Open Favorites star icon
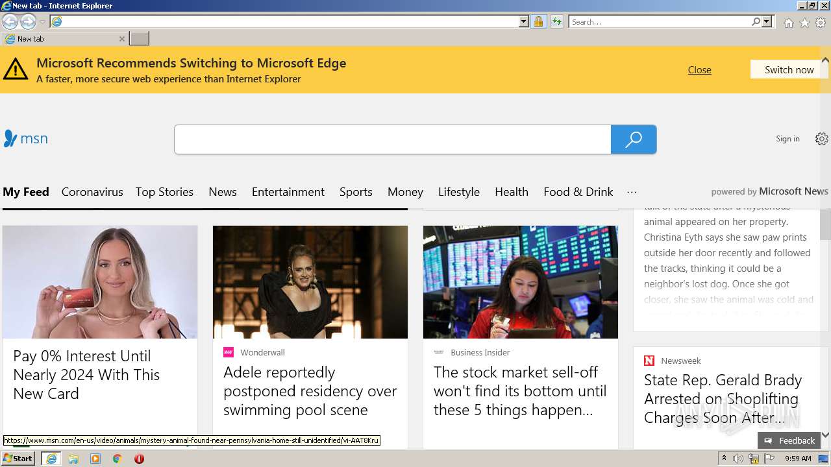Screen dimensions: 831x467 coord(804,23)
